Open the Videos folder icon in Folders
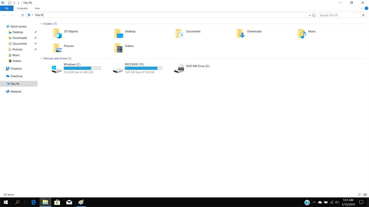 (x=118, y=48)
